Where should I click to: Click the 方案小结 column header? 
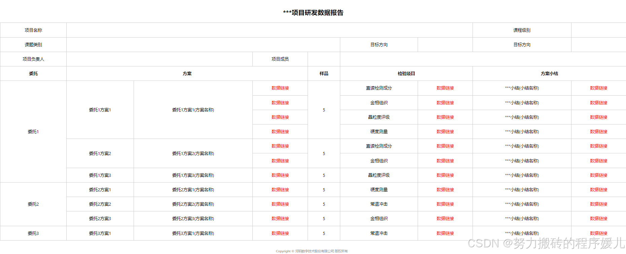tap(549, 73)
